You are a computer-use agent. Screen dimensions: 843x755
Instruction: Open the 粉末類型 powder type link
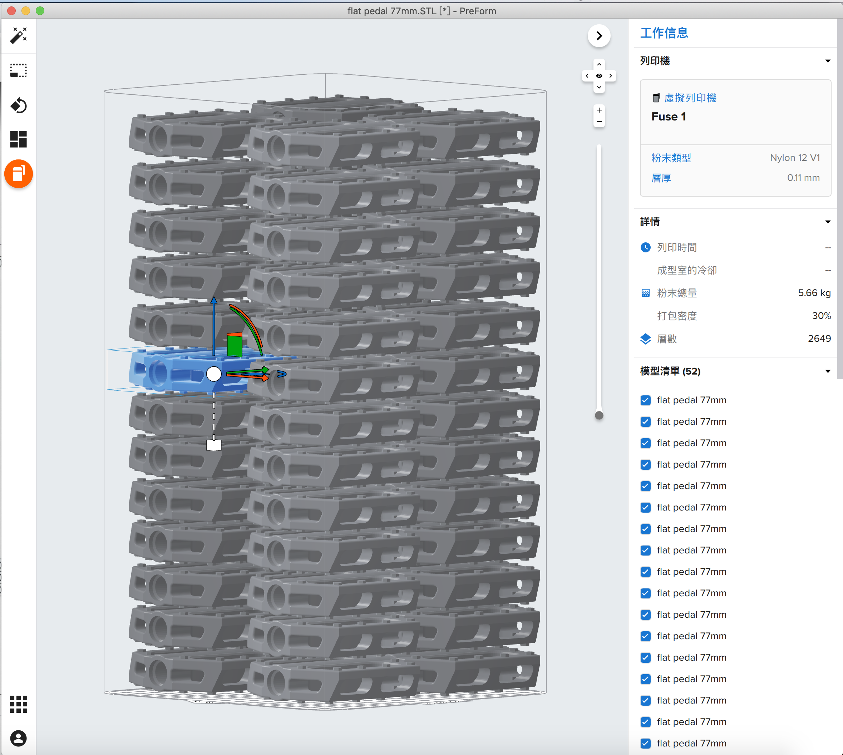click(x=671, y=158)
